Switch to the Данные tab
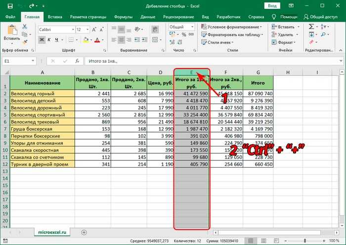Screen dimensions: 346x245 (x=148, y=17)
